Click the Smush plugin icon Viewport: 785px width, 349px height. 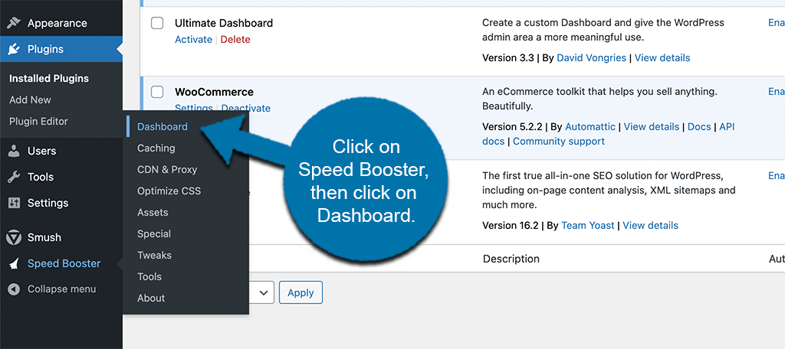(14, 237)
